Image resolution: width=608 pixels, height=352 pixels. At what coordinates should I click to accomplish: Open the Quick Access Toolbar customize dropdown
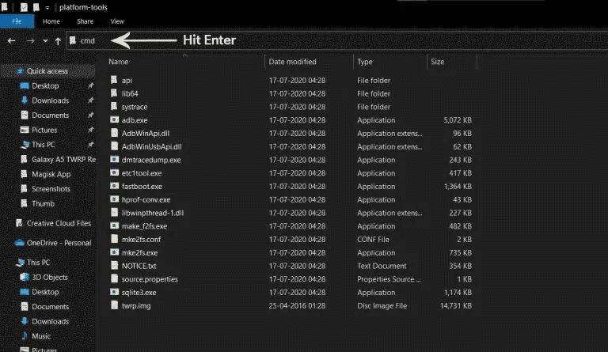[47, 7]
